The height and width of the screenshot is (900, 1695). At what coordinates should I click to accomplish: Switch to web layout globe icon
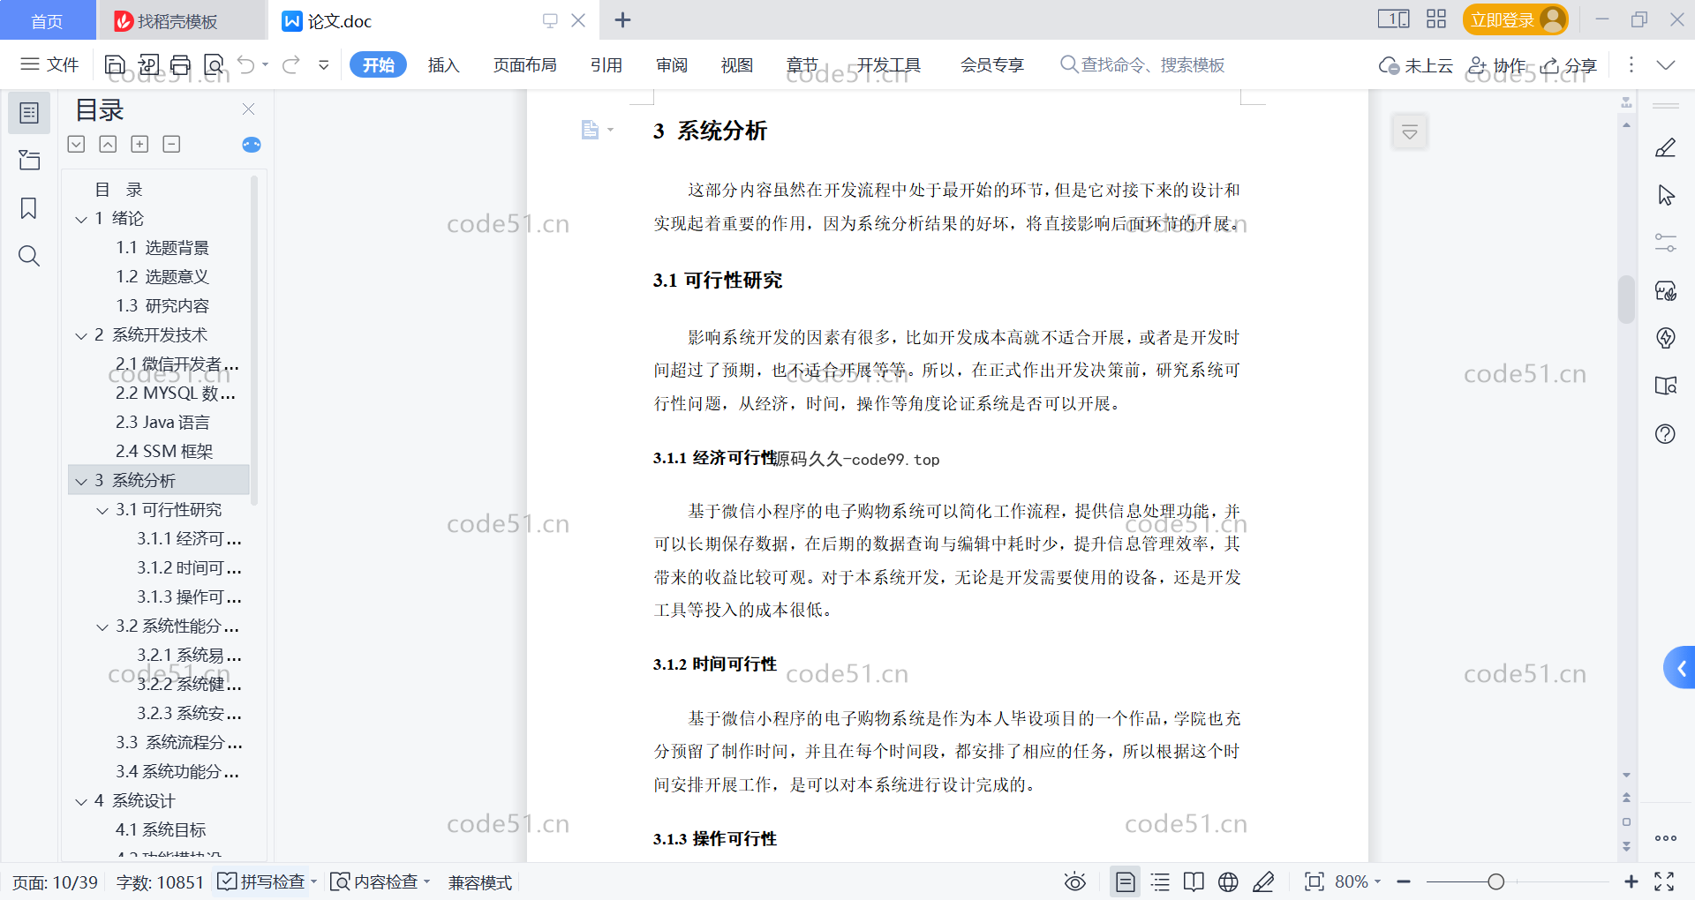point(1228,881)
